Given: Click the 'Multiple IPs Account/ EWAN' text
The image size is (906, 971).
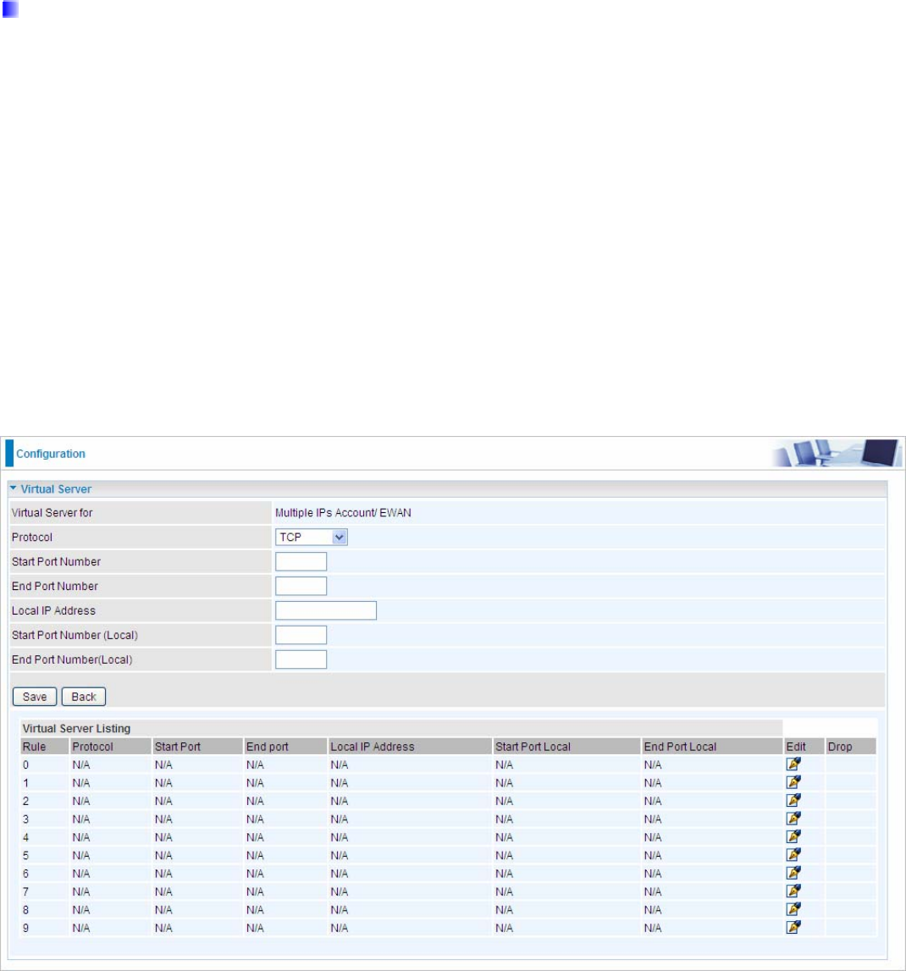Looking at the screenshot, I should (x=343, y=513).
